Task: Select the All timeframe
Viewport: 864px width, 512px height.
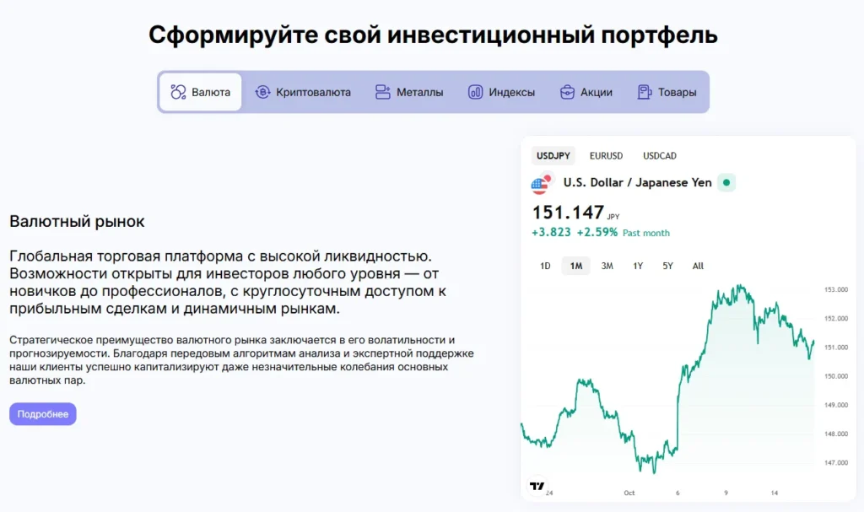Action: (x=698, y=266)
